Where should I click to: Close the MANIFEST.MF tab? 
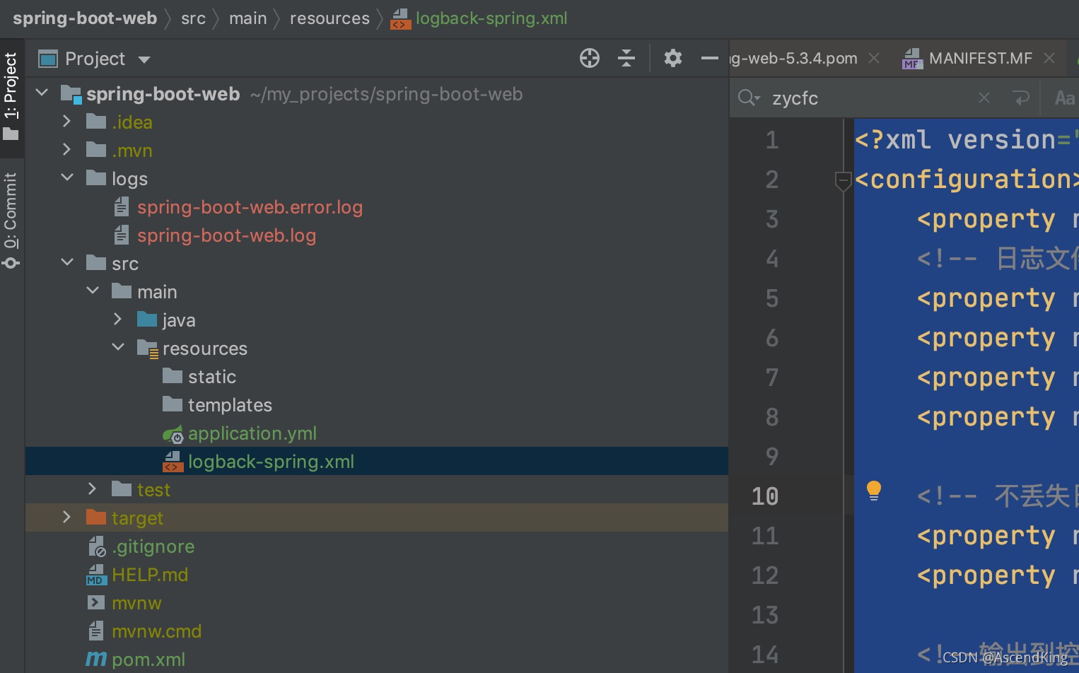pos(1049,58)
